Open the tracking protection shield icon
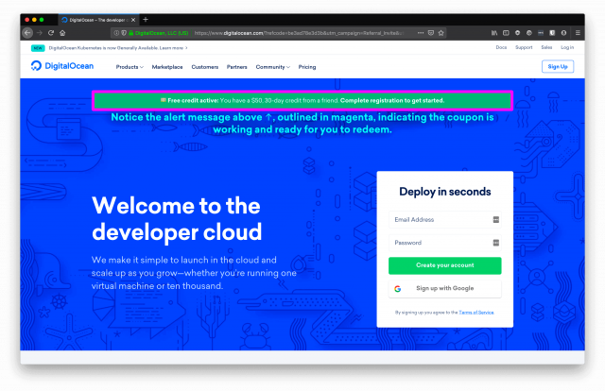The width and height of the screenshot is (605, 391). (x=124, y=33)
